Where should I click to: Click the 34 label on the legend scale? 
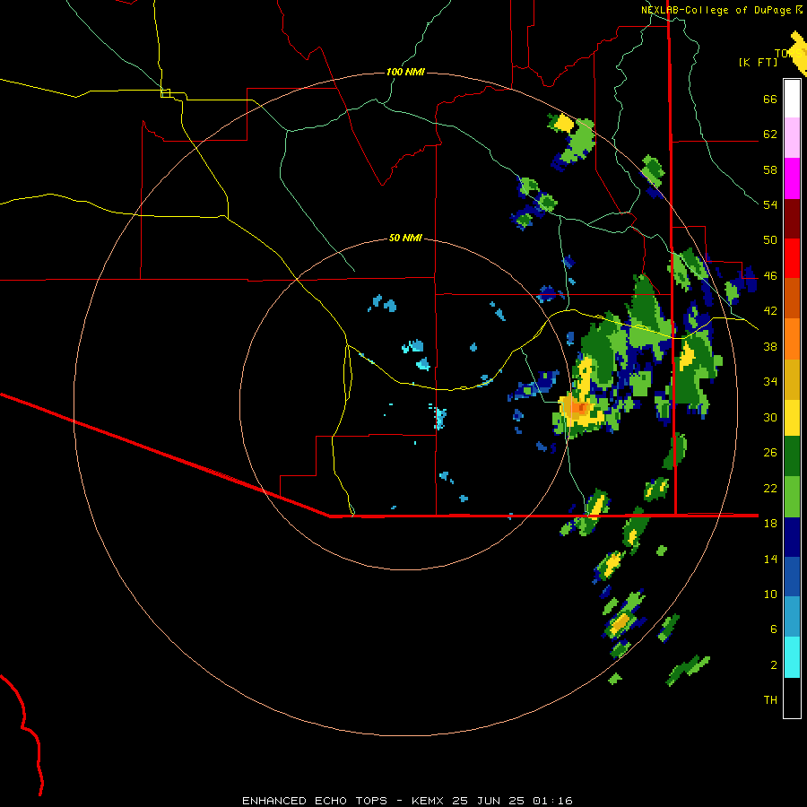click(770, 382)
